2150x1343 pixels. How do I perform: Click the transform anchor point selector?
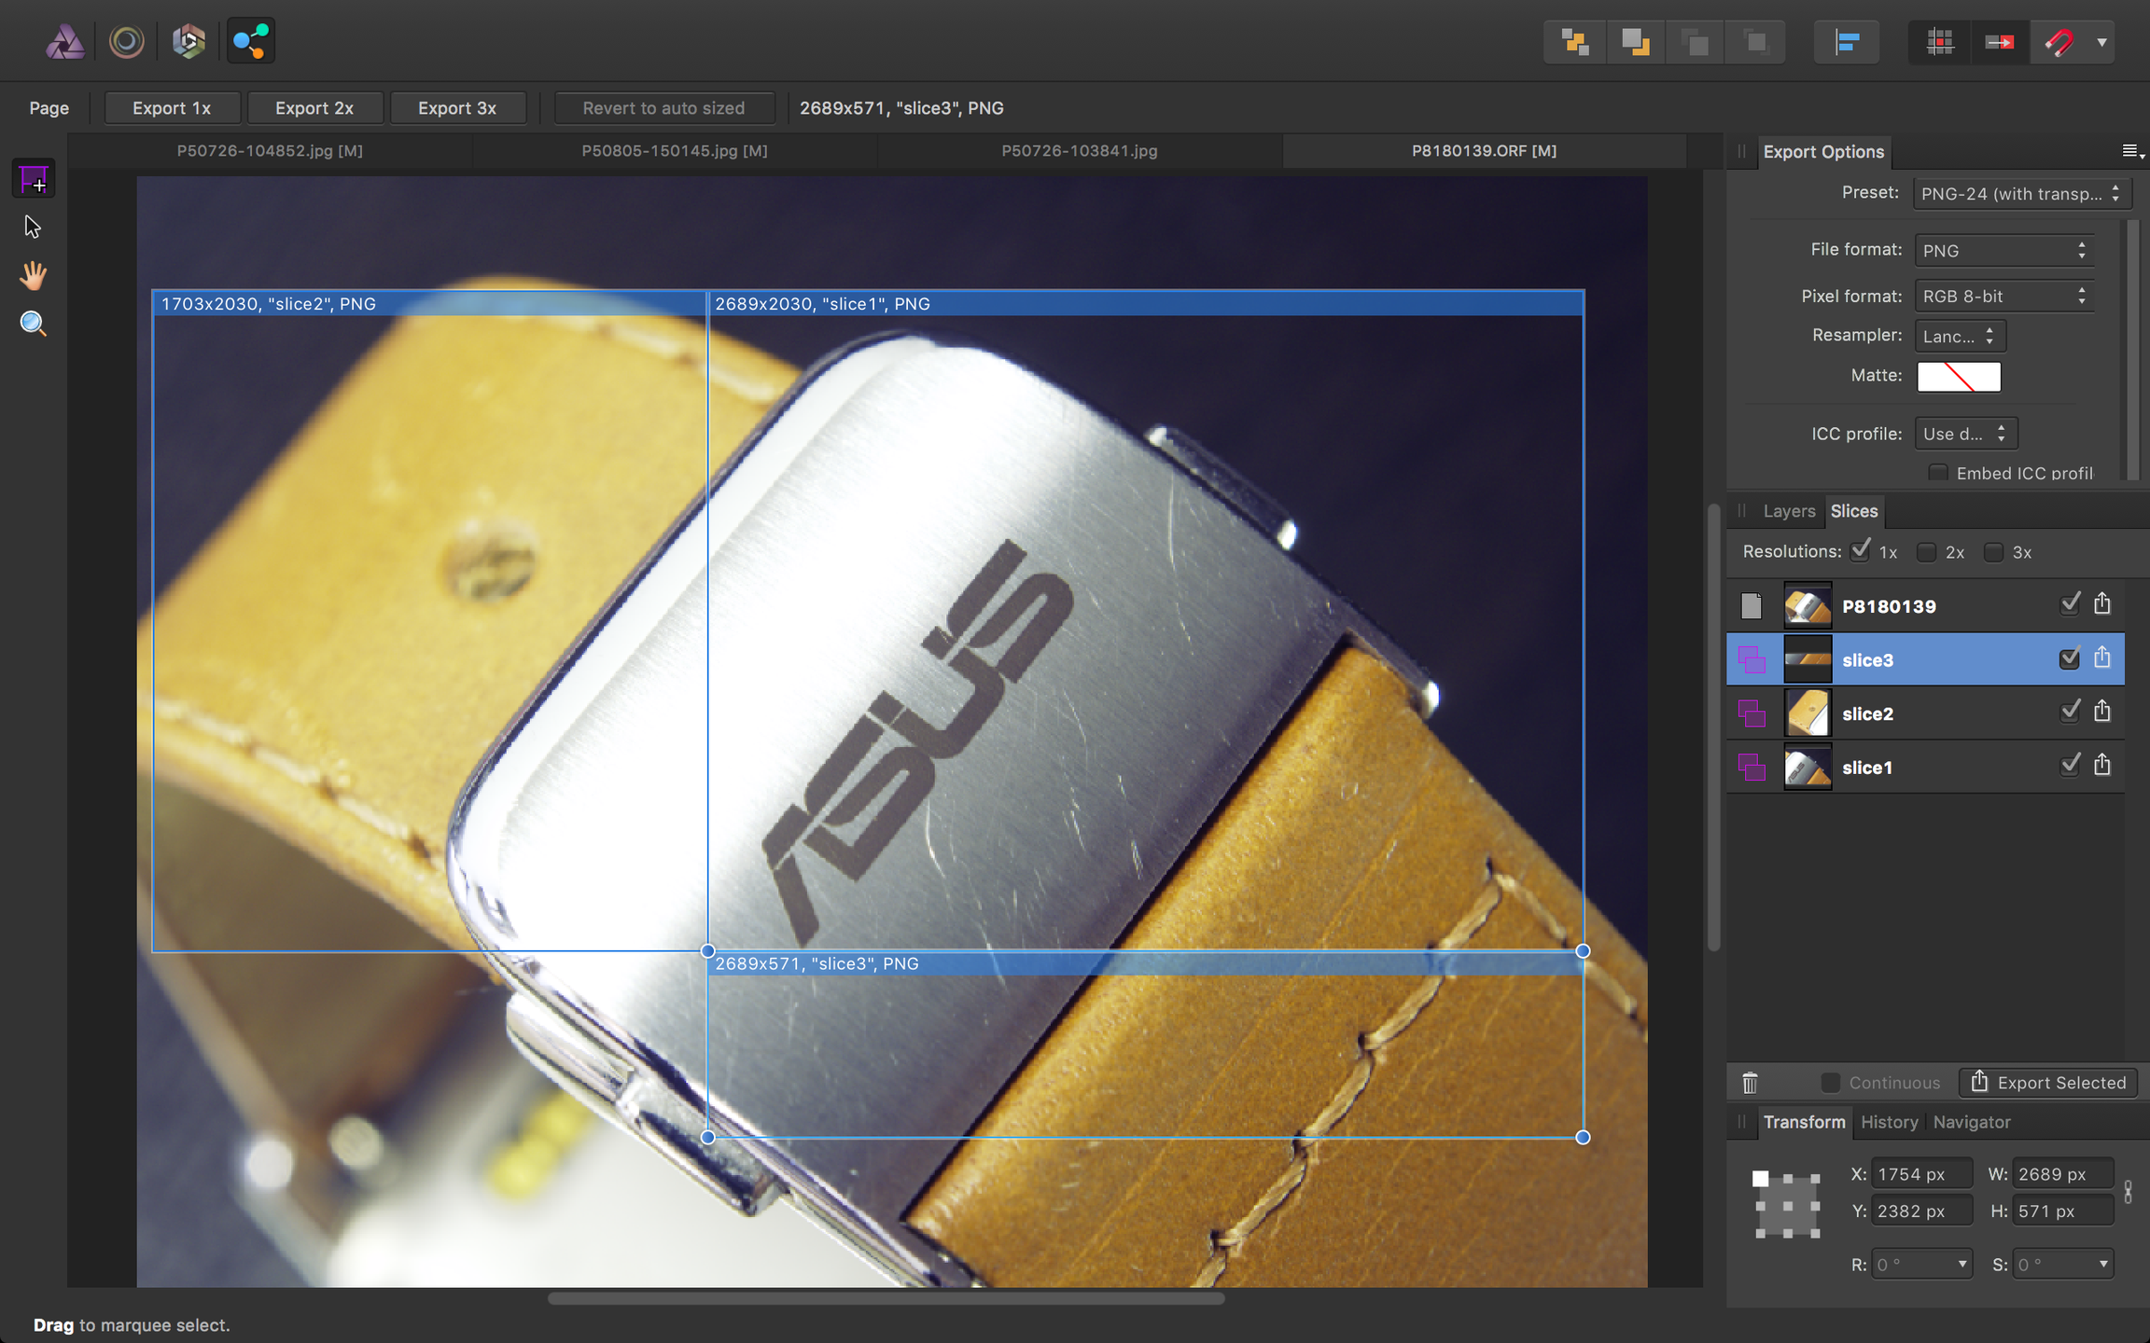[x=1787, y=1205]
